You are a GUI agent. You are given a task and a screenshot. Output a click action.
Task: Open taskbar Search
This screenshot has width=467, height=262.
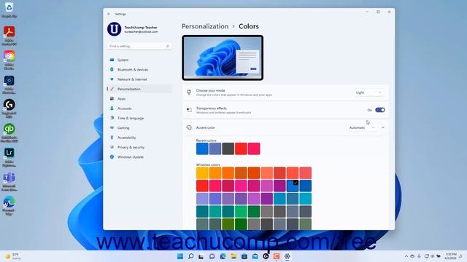(x=191, y=256)
